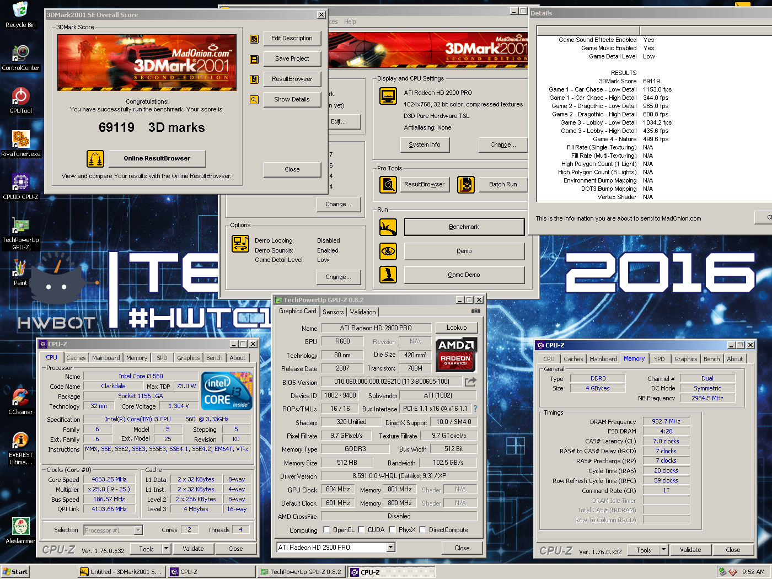The width and height of the screenshot is (772, 579).
Task: Launch TechPowerUp GPU-Z desktop shortcut
Action: (x=20, y=234)
